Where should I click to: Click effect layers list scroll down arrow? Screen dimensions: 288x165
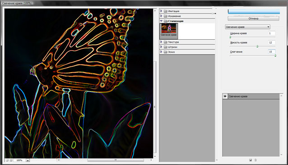click(281, 155)
